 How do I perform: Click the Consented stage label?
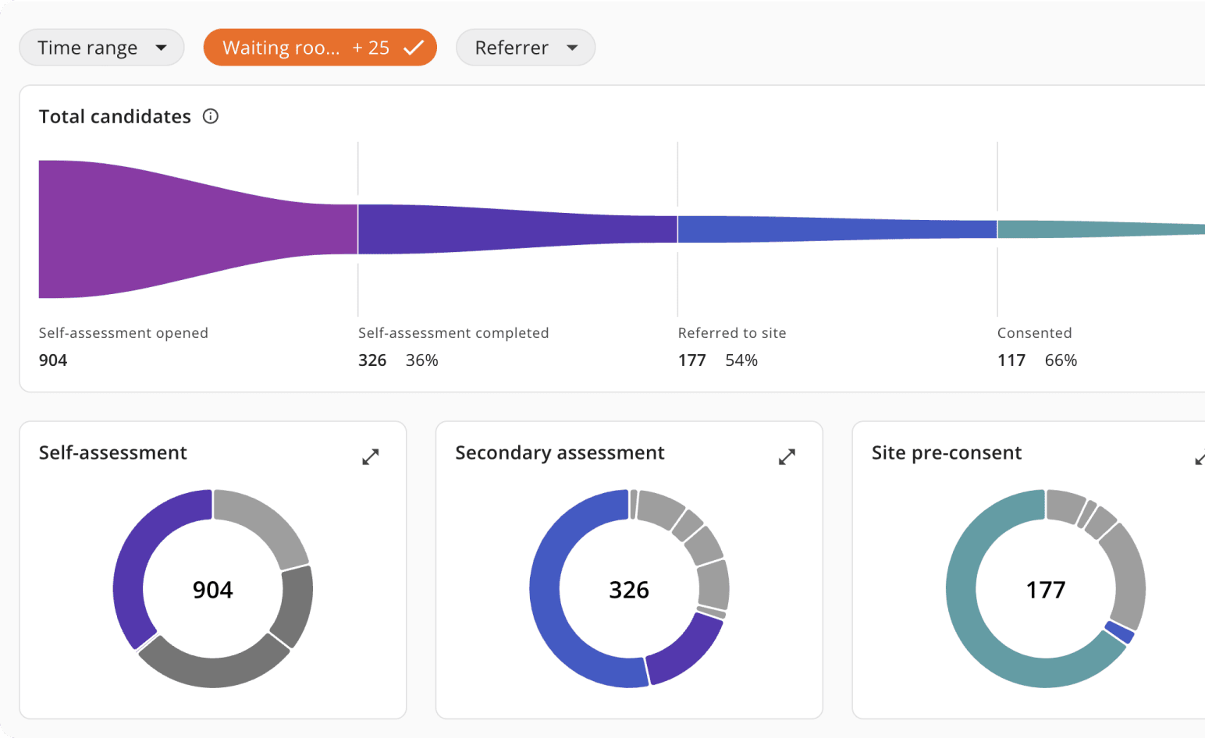1034,333
